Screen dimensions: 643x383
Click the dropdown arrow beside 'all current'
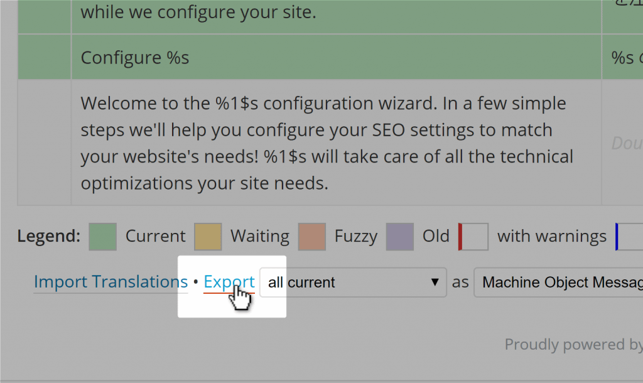pos(435,282)
